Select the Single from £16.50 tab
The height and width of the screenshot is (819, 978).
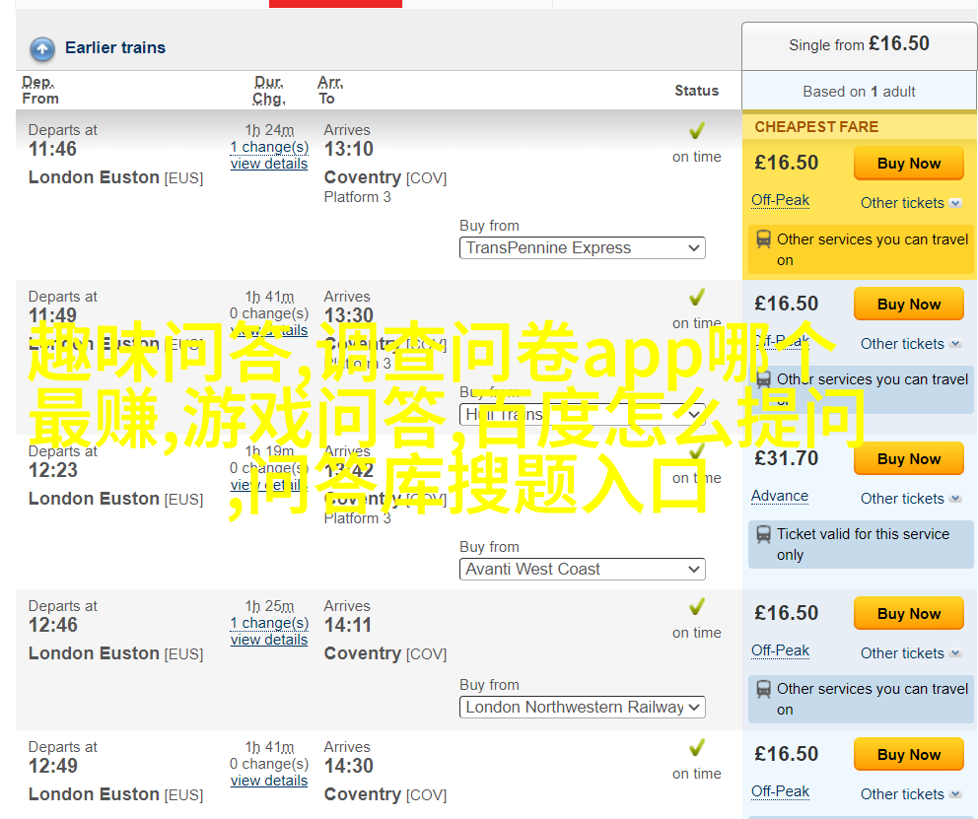pyautogui.click(x=859, y=44)
